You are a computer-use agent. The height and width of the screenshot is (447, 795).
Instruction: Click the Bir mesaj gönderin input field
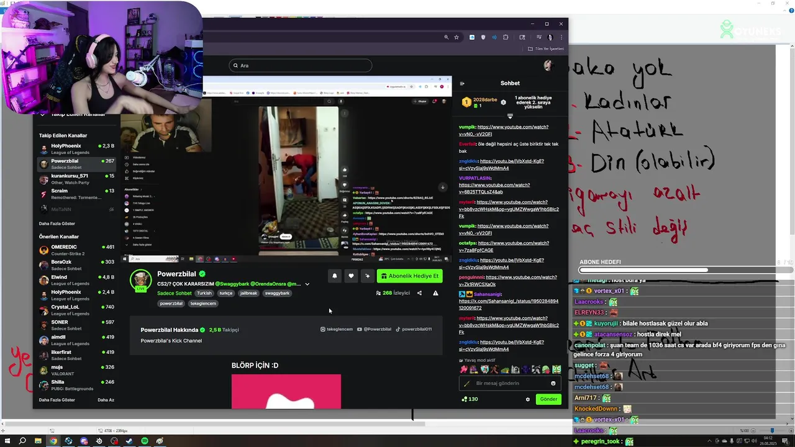tap(511, 383)
